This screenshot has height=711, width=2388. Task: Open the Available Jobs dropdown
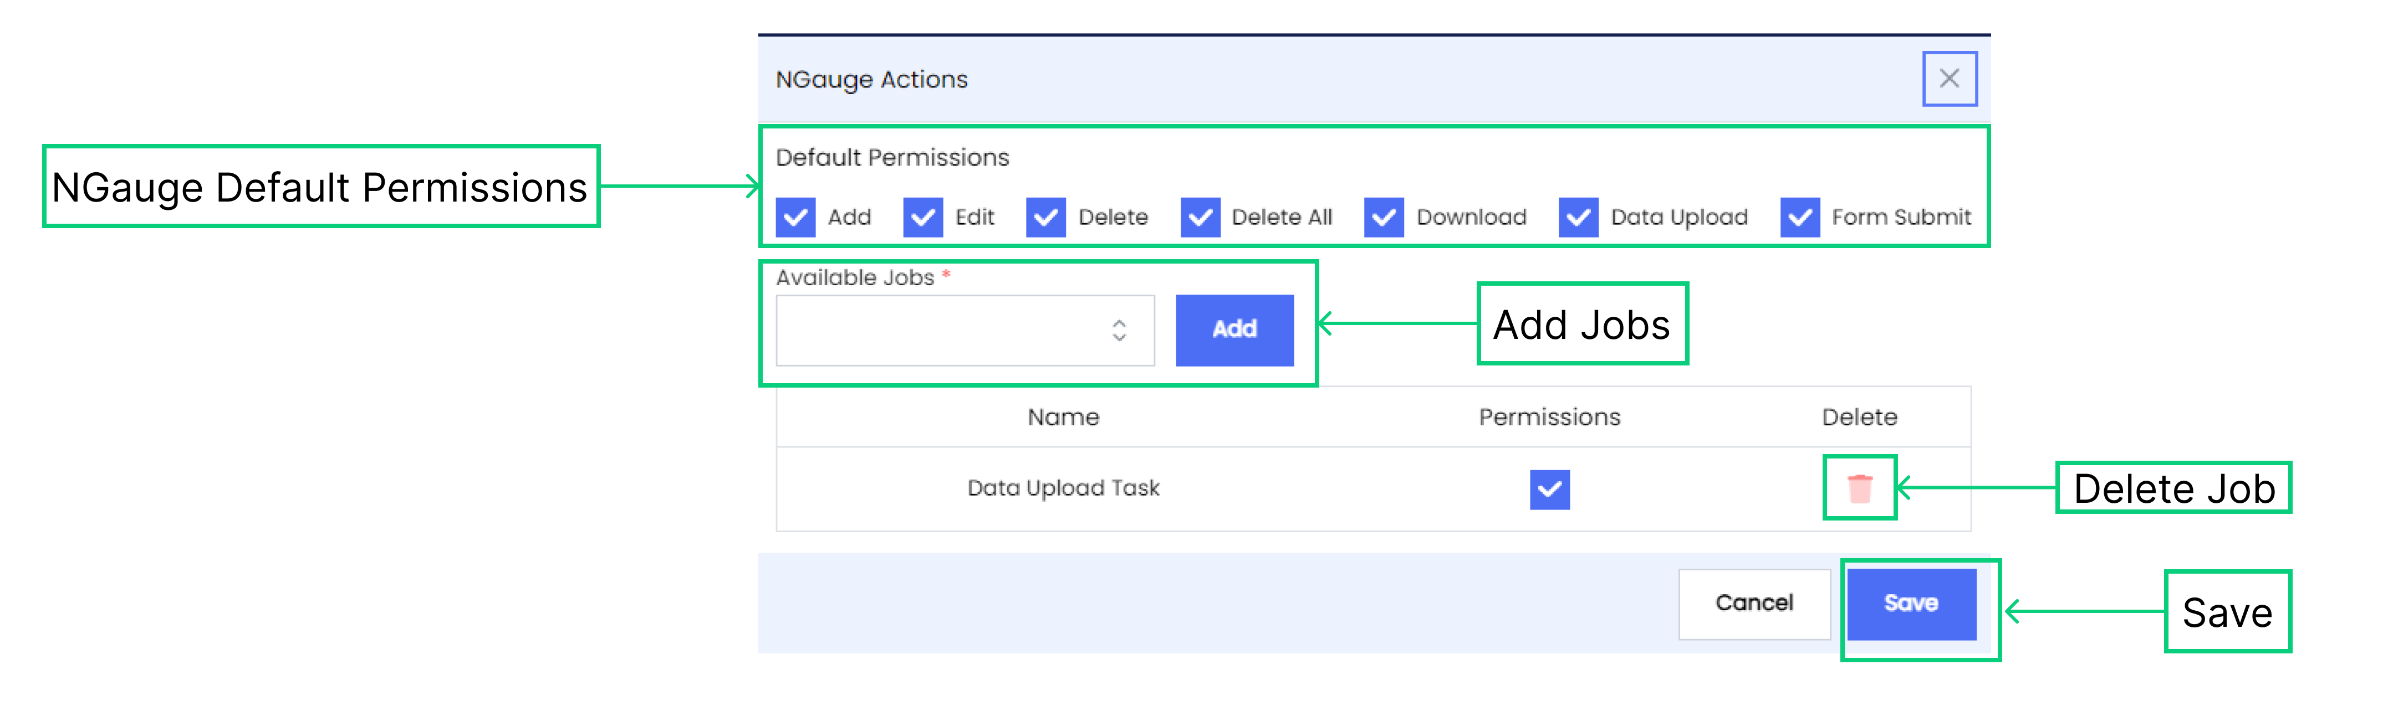coord(965,331)
